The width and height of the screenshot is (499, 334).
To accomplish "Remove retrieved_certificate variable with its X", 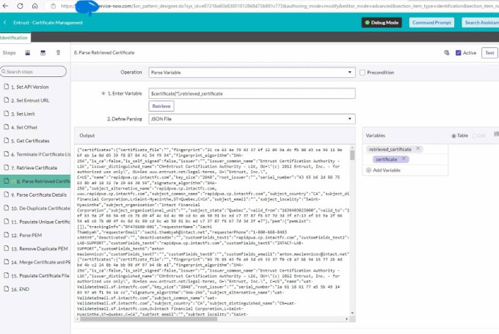I will (x=418, y=149).
